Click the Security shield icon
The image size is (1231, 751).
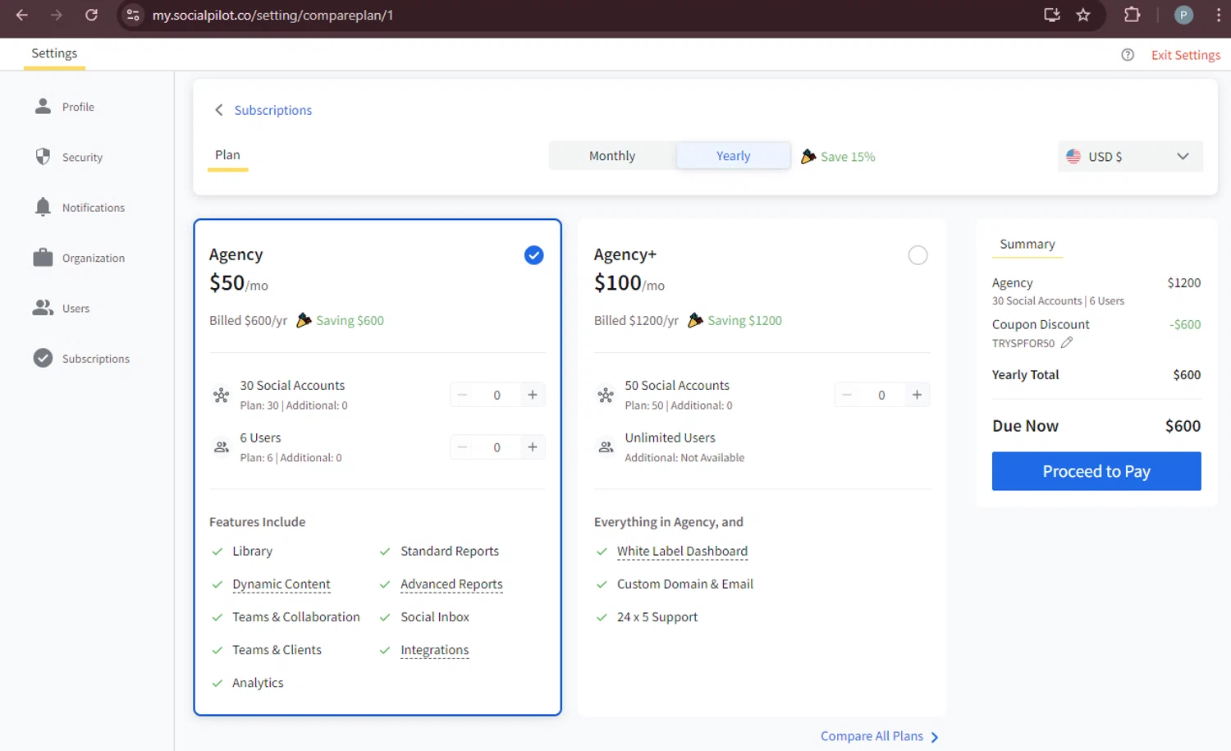(43, 156)
